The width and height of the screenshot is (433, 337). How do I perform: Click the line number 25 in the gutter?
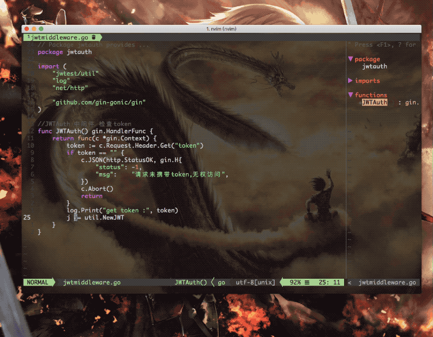click(27, 218)
